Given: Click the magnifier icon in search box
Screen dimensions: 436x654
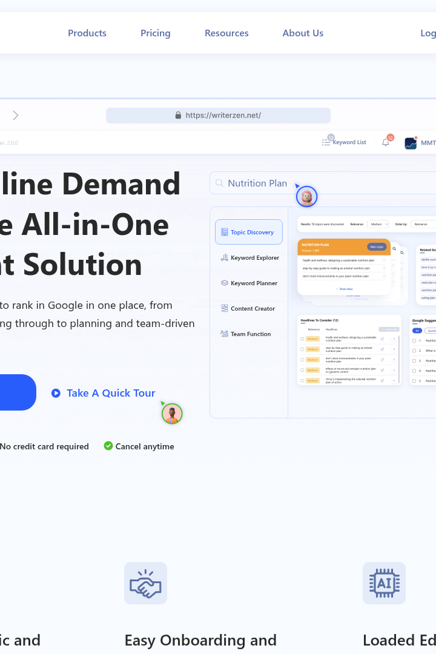Looking at the screenshot, I should click(x=219, y=183).
